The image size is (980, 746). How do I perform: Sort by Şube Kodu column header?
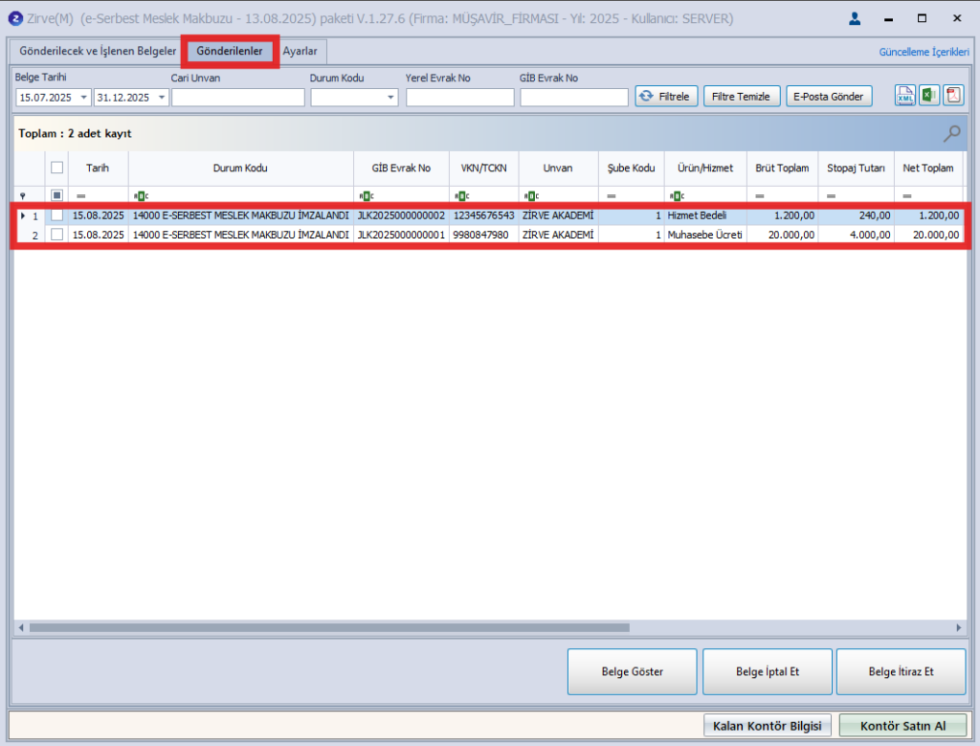(x=632, y=169)
